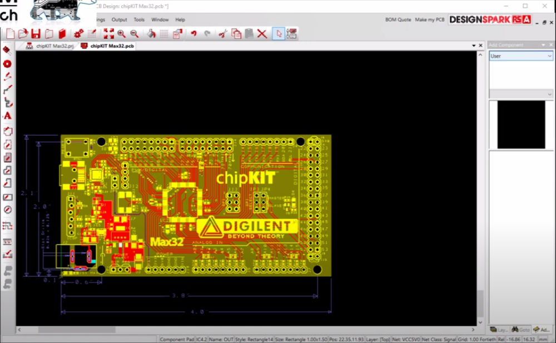Click the 'Rel' coordinate mode in status bar
Viewport: 556px width, 343px height.
[501, 340]
